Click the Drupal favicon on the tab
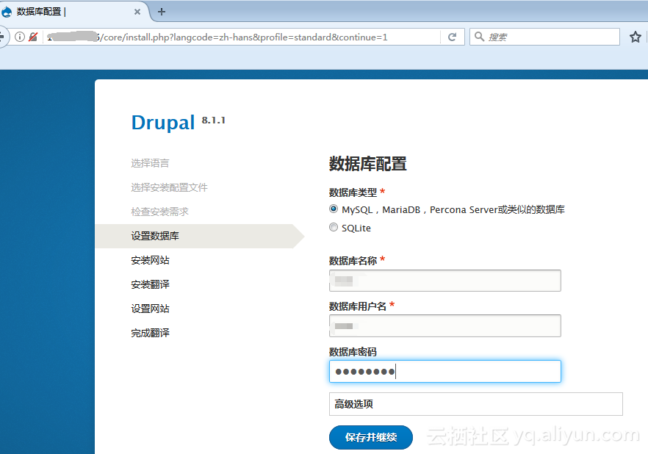The height and width of the screenshot is (454, 648). [x=7, y=12]
